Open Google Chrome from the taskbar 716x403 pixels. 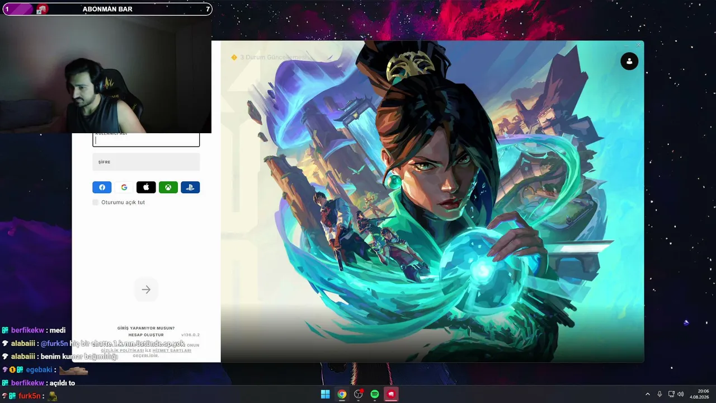coord(342,394)
